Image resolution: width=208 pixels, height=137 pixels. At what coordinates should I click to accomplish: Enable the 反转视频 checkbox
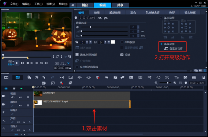tap(122, 42)
